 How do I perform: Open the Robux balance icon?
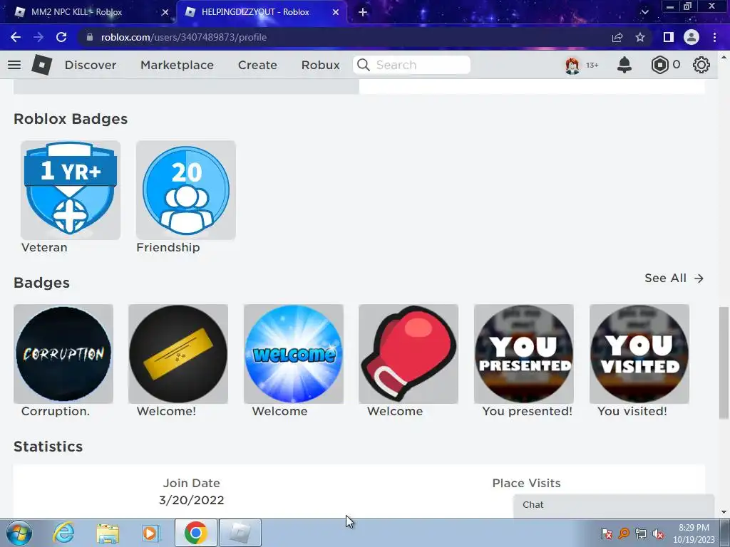[x=659, y=65]
